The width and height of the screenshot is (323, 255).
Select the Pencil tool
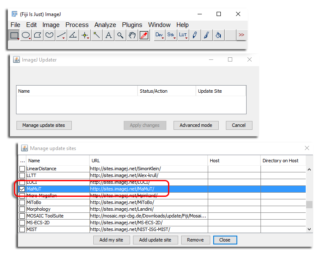tap(195, 35)
